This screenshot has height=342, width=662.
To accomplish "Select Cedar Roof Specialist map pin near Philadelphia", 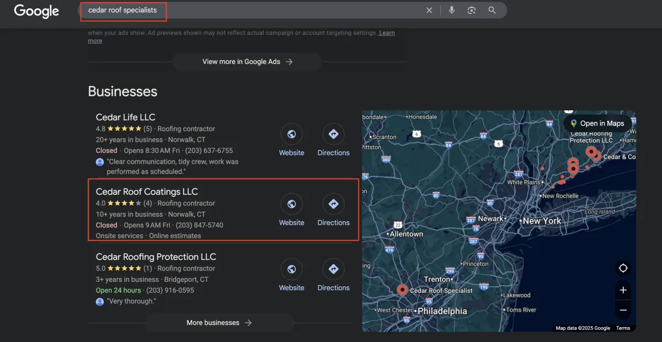I will click(402, 289).
